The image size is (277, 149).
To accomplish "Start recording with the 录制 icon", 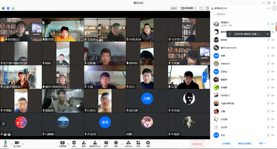I will tap(116, 143).
